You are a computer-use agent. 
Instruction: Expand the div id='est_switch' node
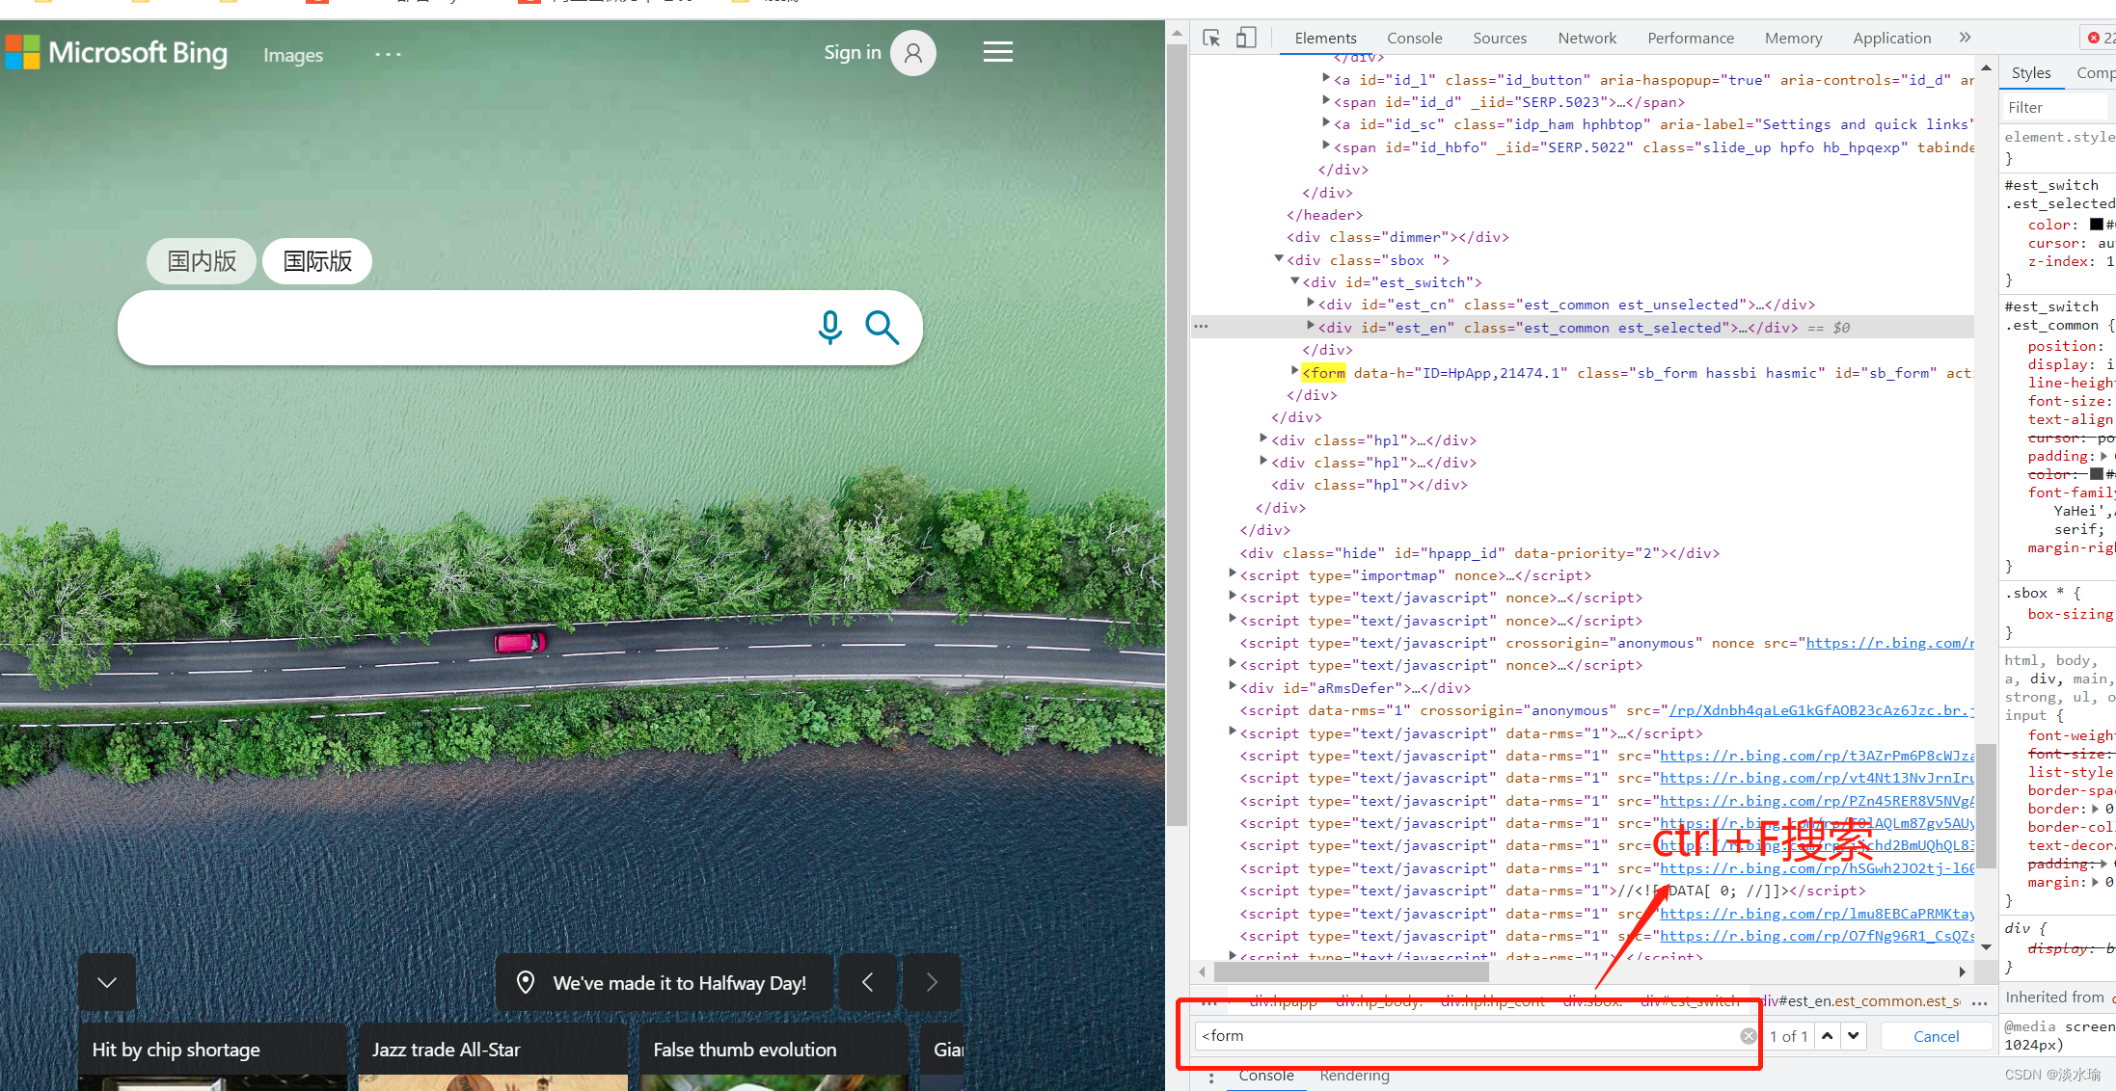point(1281,282)
